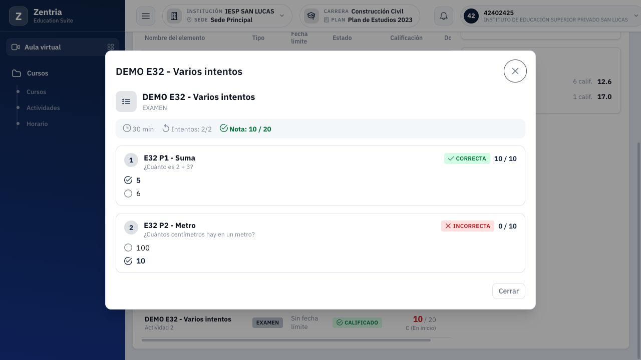
Task: Click the DEMO E32 row name in table
Action: point(188,319)
